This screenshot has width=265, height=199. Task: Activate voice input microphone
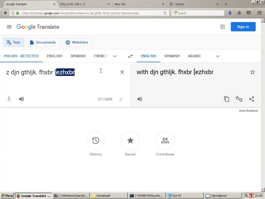point(9,99)
